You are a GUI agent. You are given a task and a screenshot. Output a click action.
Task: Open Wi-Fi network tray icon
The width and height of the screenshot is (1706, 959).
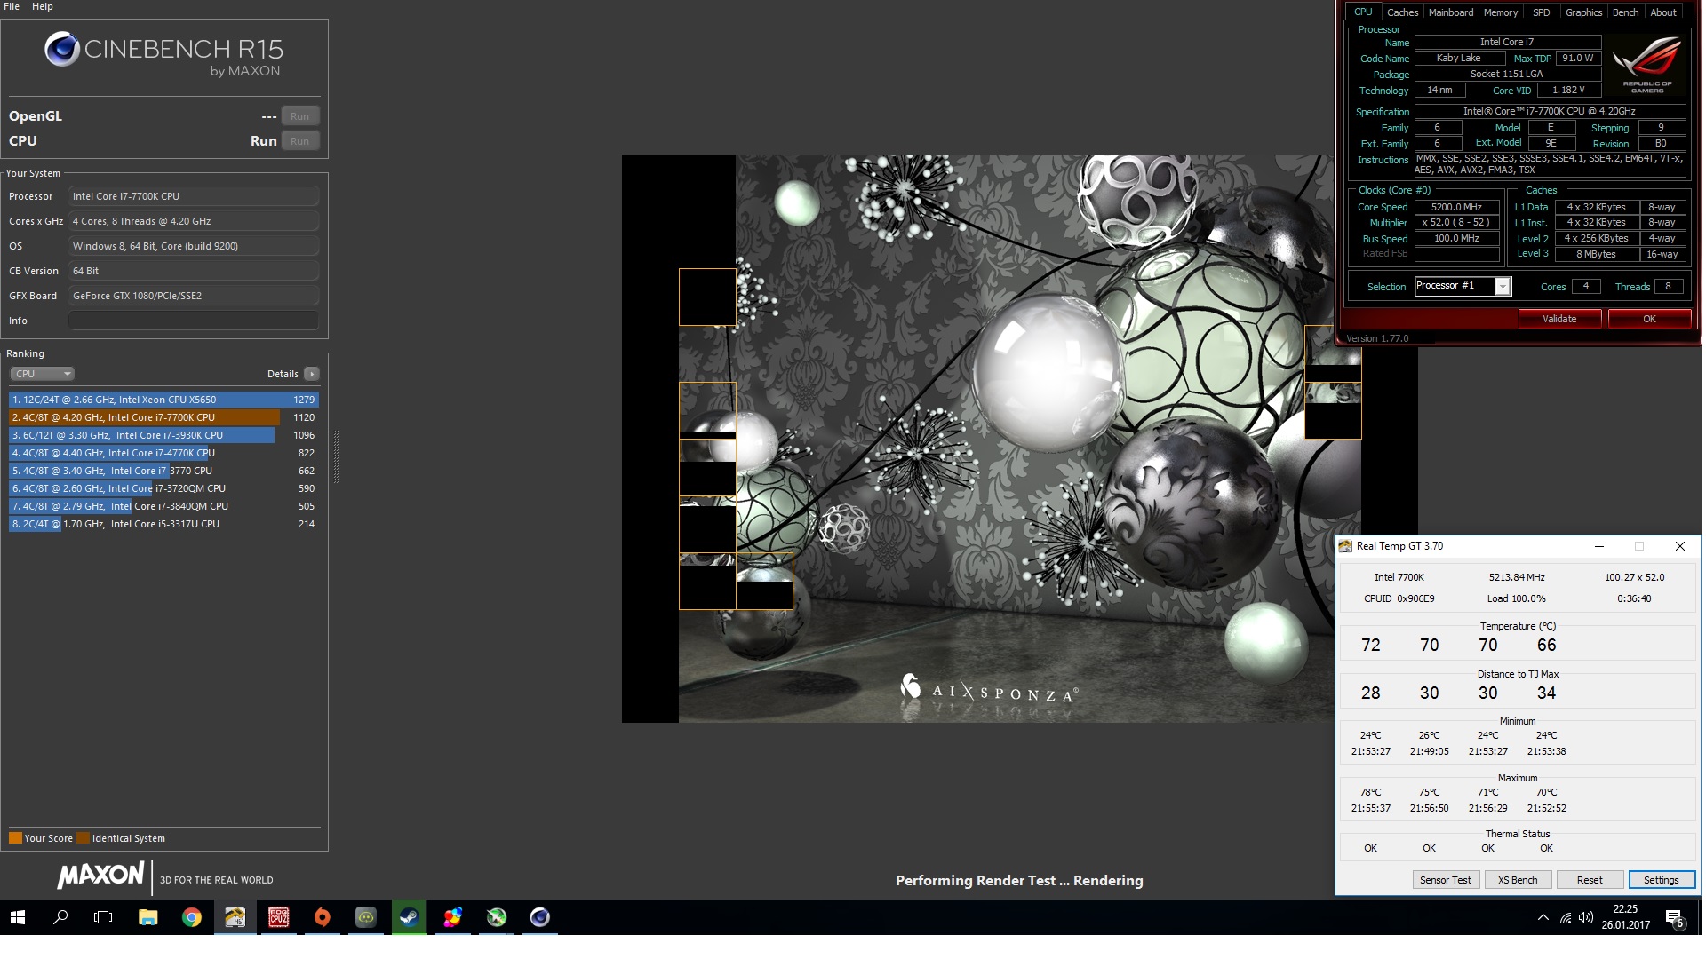[1566, 917]
